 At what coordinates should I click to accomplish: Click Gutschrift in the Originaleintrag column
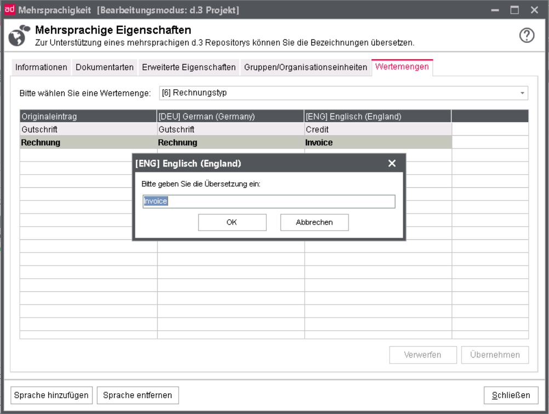88,129
